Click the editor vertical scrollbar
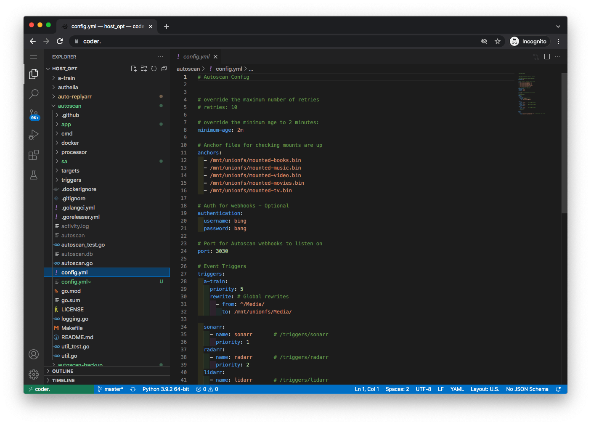This screenshot has width=591, height=425. 564,143
